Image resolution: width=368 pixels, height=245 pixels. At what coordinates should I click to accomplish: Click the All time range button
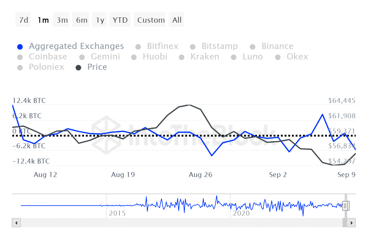tap(176, 20)
